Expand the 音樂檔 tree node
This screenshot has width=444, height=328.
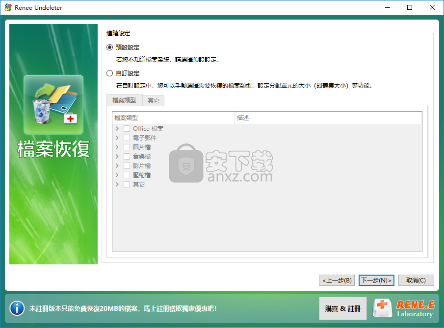click(x=117, y=157)
